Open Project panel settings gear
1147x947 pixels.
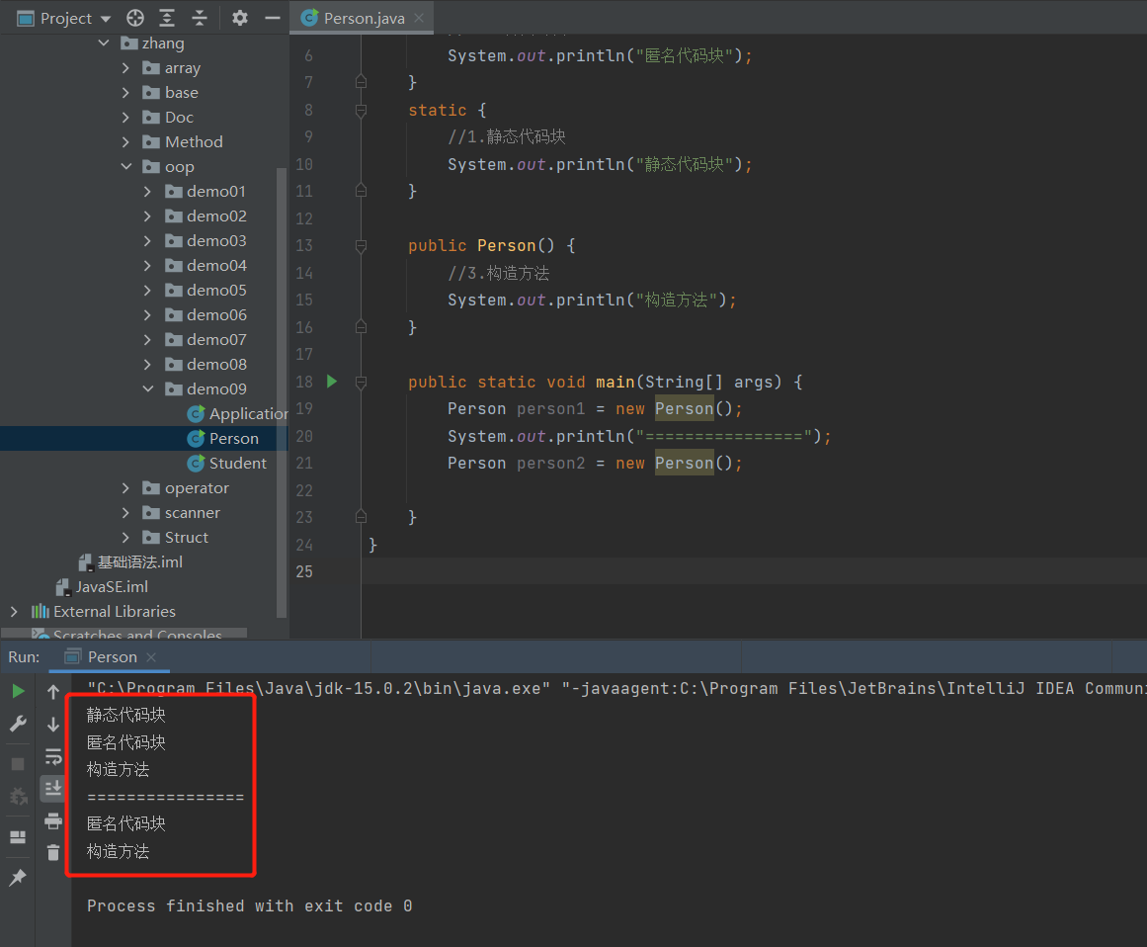(x=240, y=19)
